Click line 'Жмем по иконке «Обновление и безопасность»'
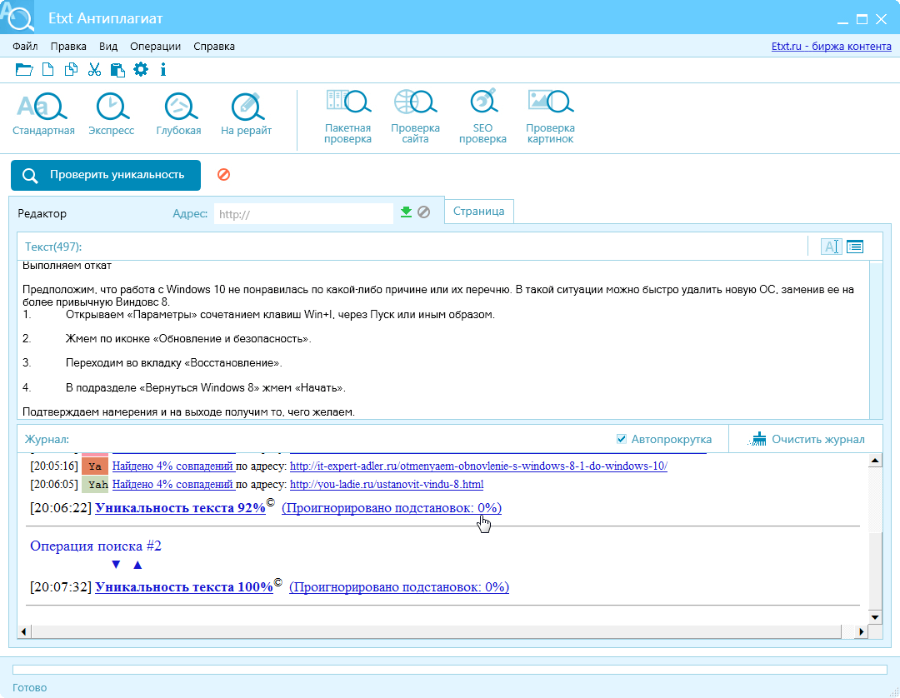 (x=188, y=339)
